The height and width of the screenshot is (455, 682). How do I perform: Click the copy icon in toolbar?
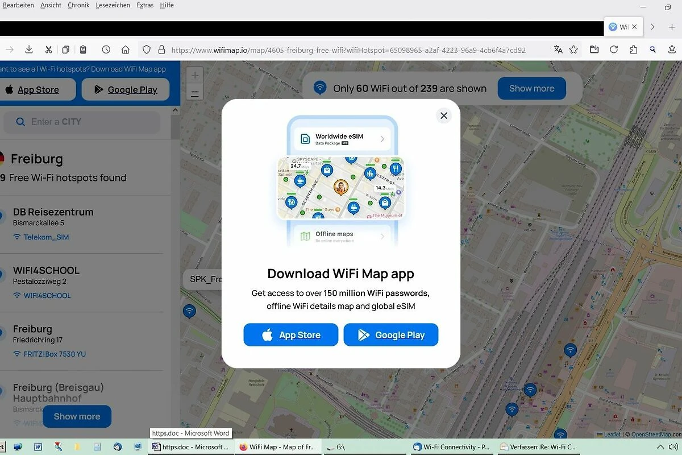coord(65,49)
